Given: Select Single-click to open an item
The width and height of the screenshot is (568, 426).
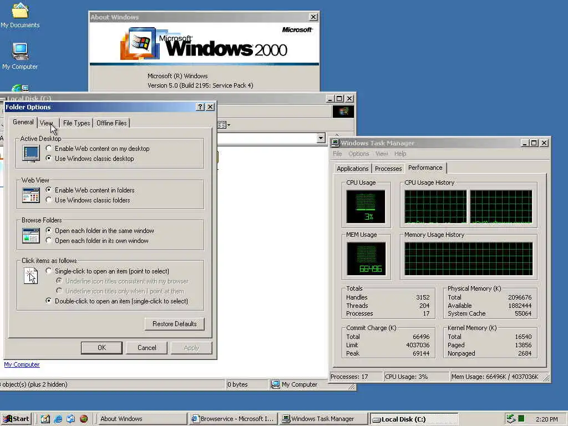Looking at the screenshot, I should coord(108,271).
